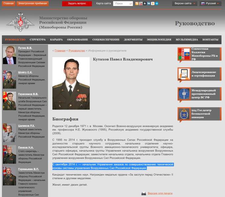225x197 pixels.
Task: Click into the Поиск search field
Action: [x=122, y=4]
